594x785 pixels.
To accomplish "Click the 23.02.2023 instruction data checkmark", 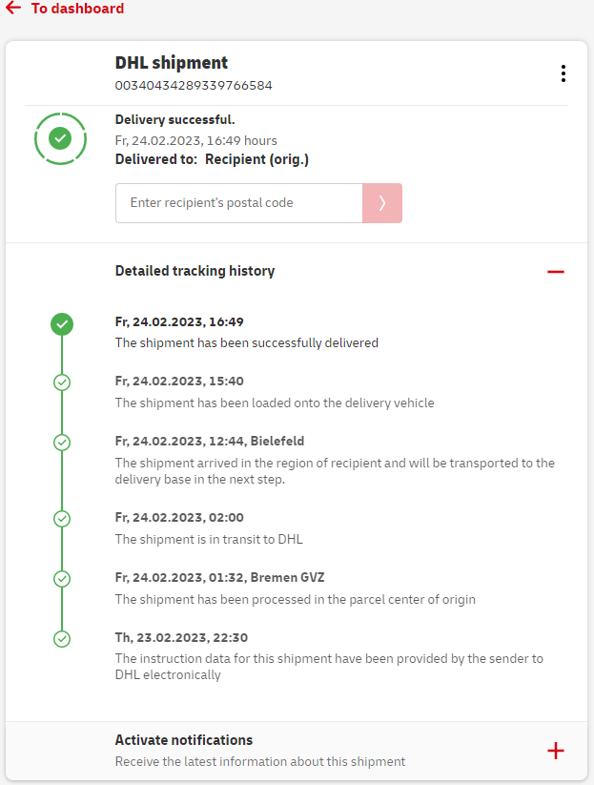I will pyautogui.click(x=62, y=639).
